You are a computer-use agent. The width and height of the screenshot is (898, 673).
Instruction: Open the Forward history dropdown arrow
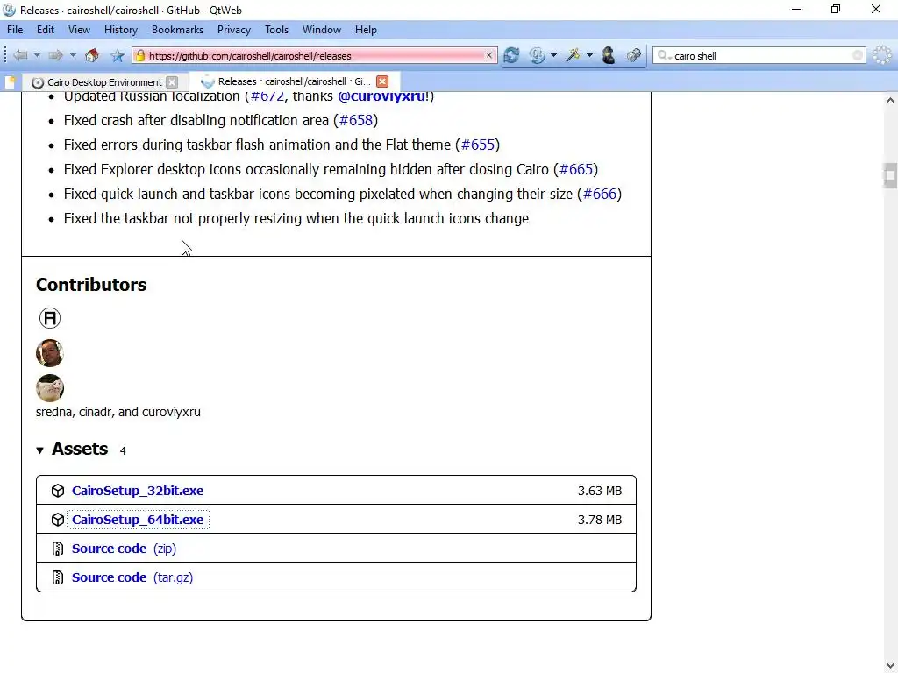coord(73,55)
